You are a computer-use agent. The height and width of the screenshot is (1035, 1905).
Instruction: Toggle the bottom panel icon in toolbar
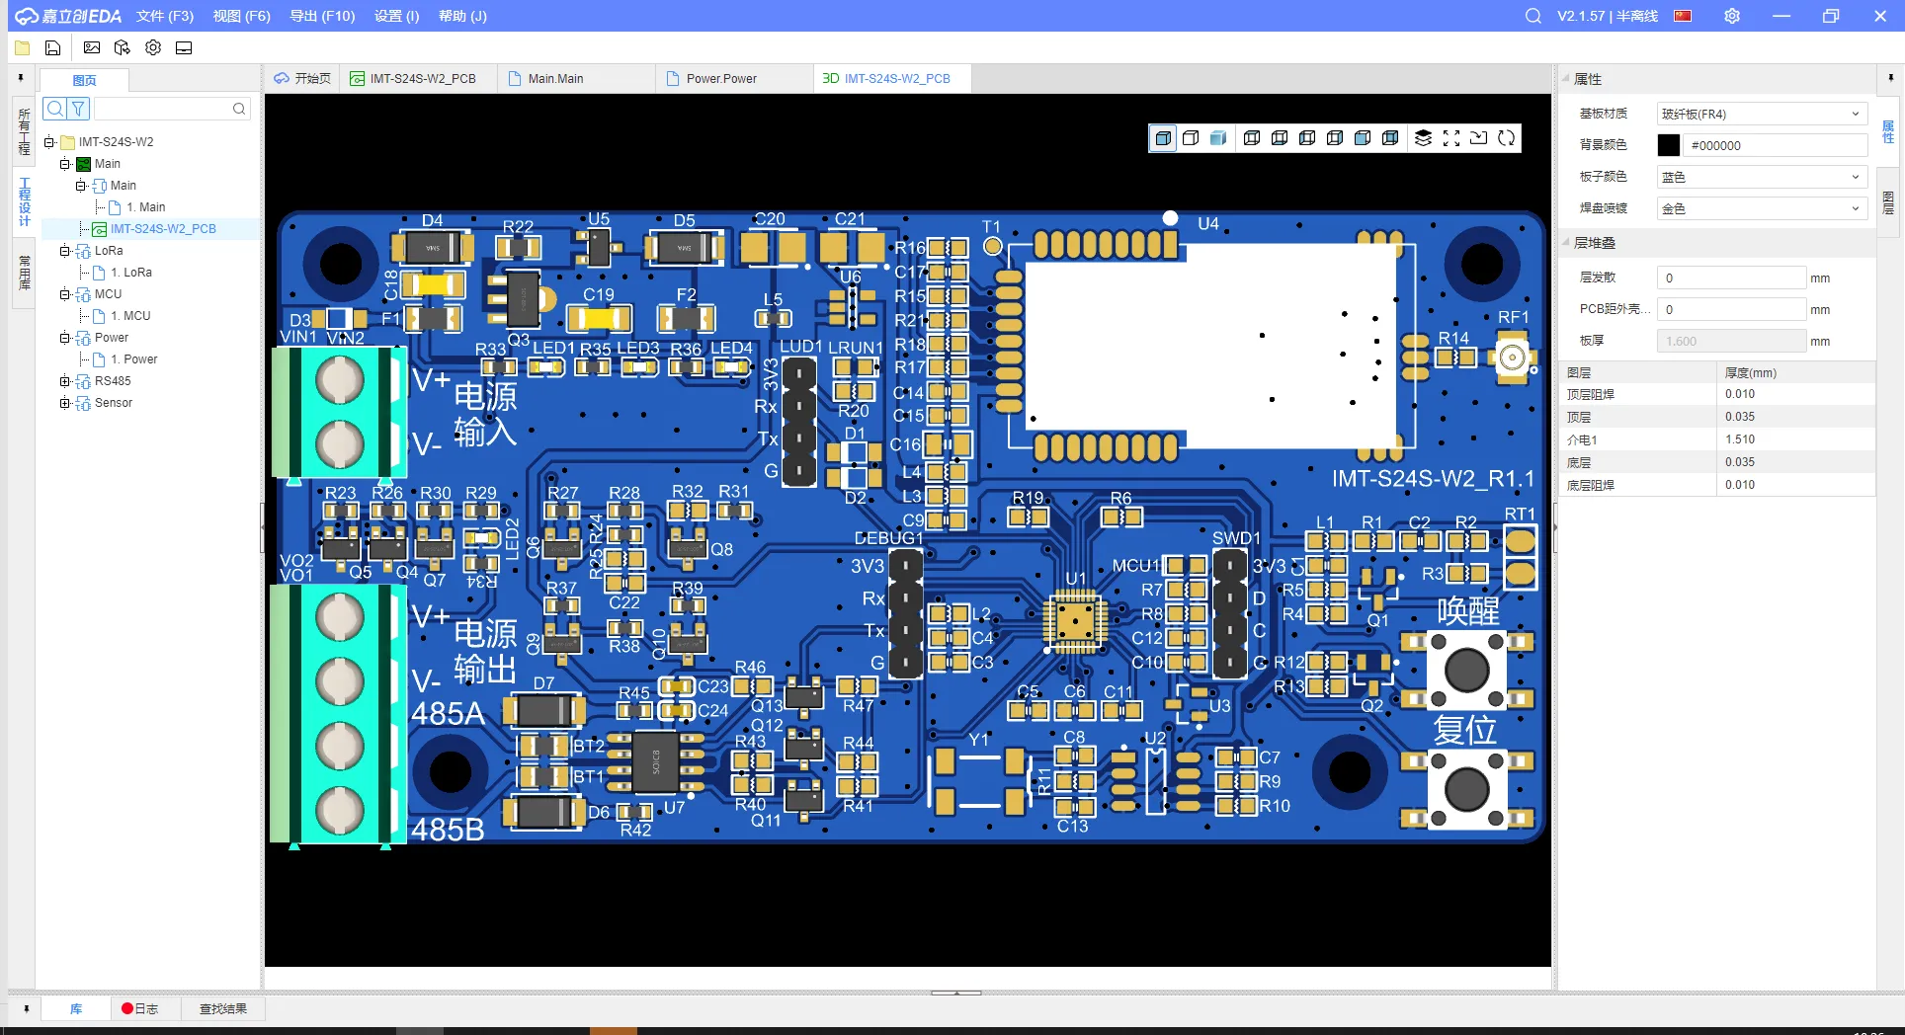[x=184, y=47]
